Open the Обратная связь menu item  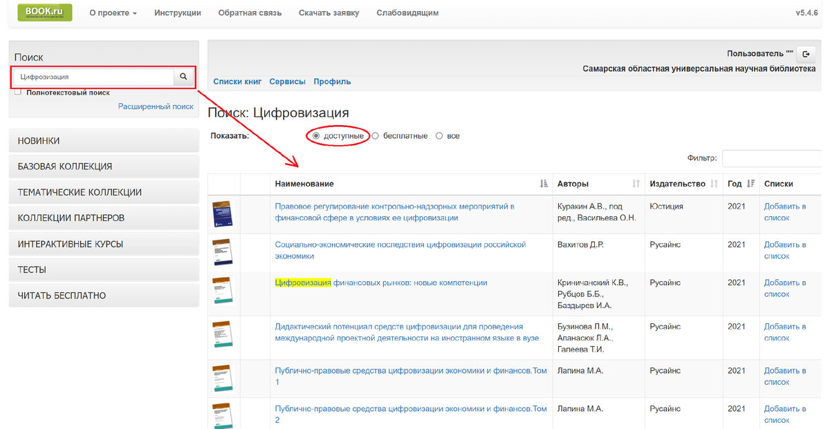250,13
